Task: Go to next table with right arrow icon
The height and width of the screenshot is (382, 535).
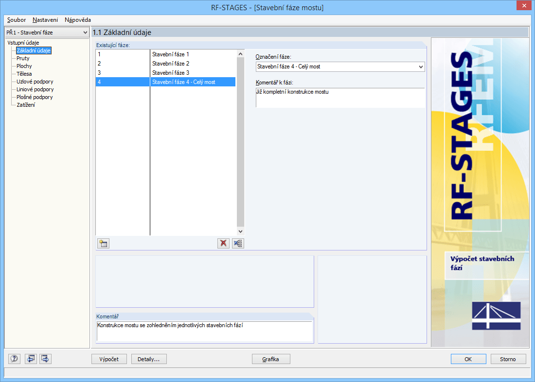Action: click(x=45, y=359)
